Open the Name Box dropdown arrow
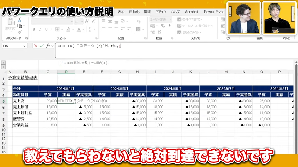Screen dimensions: 298x167 (25, 46)
